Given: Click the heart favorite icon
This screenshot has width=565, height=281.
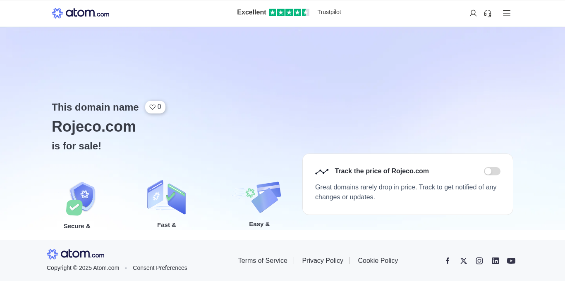Looking at the screenshot, I should pos(153,107).
